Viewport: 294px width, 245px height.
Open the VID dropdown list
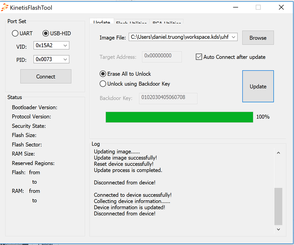pos(65,45)
